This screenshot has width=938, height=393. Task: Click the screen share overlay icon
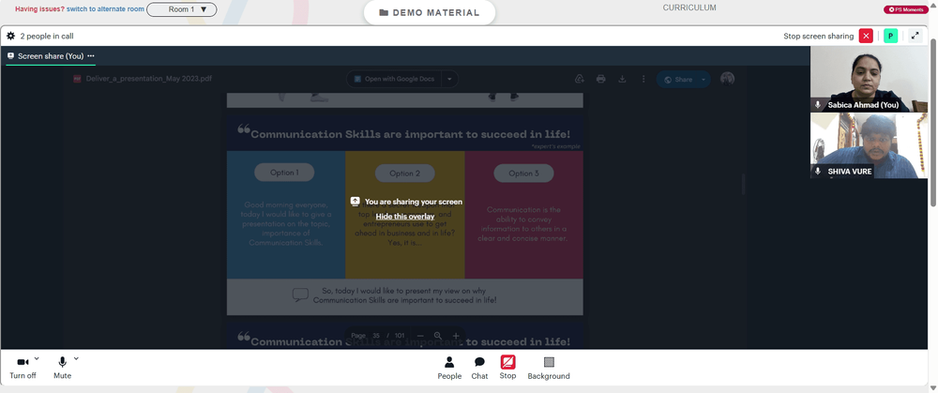(x=355, y=202)
